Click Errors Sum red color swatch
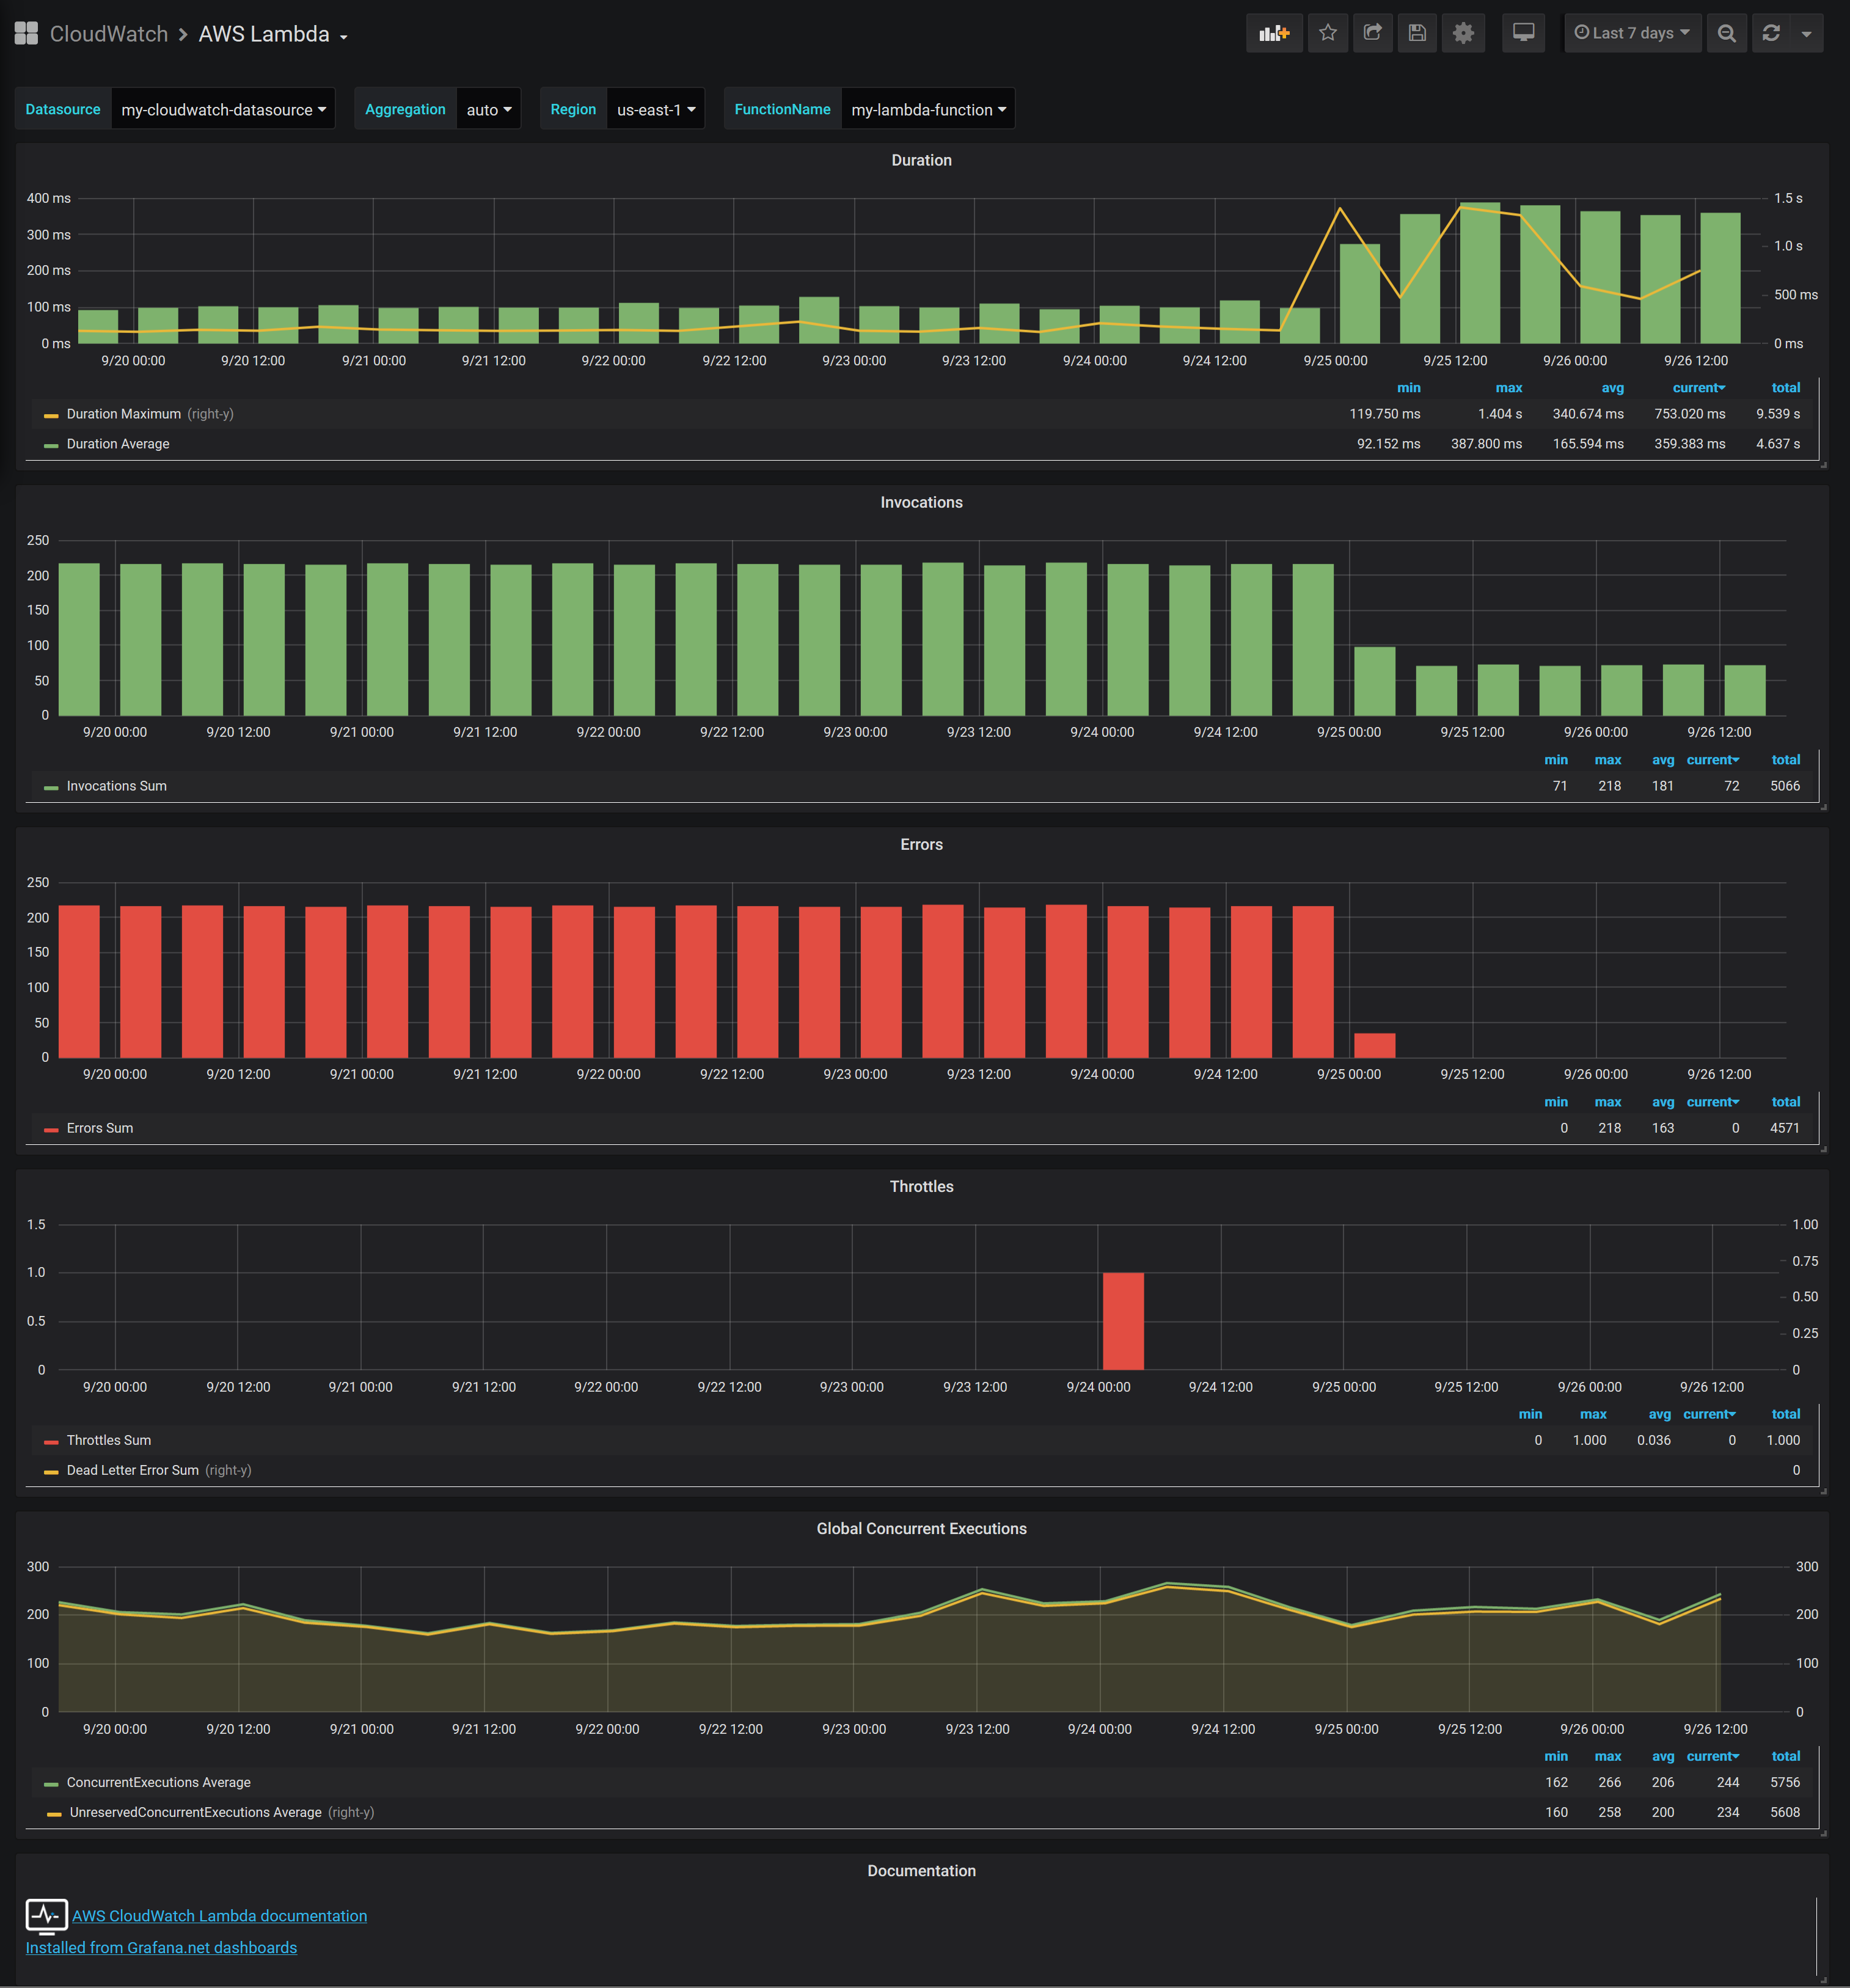Screen dimensions: 1850x1988 (51, 1129)
